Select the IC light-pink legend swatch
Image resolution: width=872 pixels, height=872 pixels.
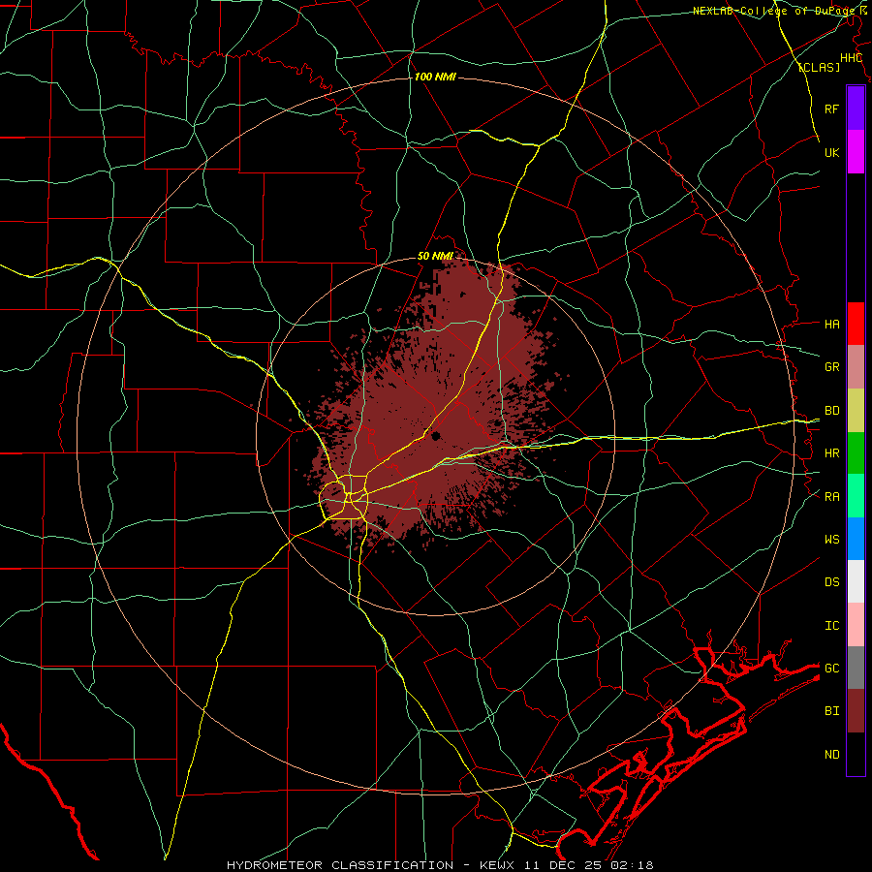[856, 625]
